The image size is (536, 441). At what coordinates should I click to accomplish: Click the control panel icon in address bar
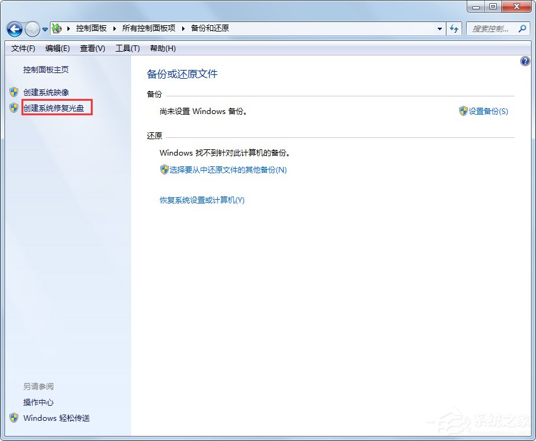56,28
